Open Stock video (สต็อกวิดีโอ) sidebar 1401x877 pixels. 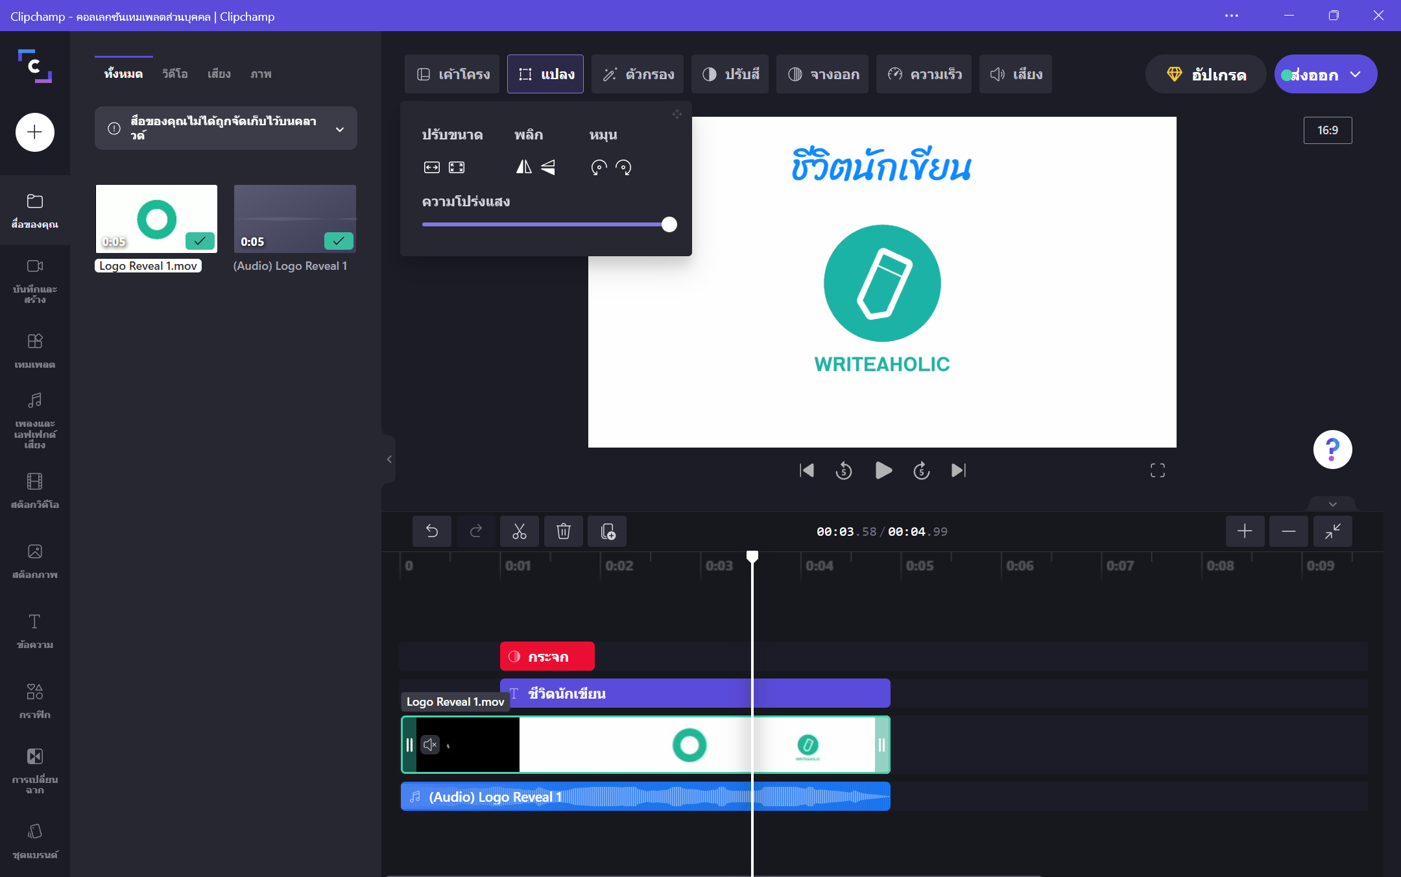[x=35, y=491]
